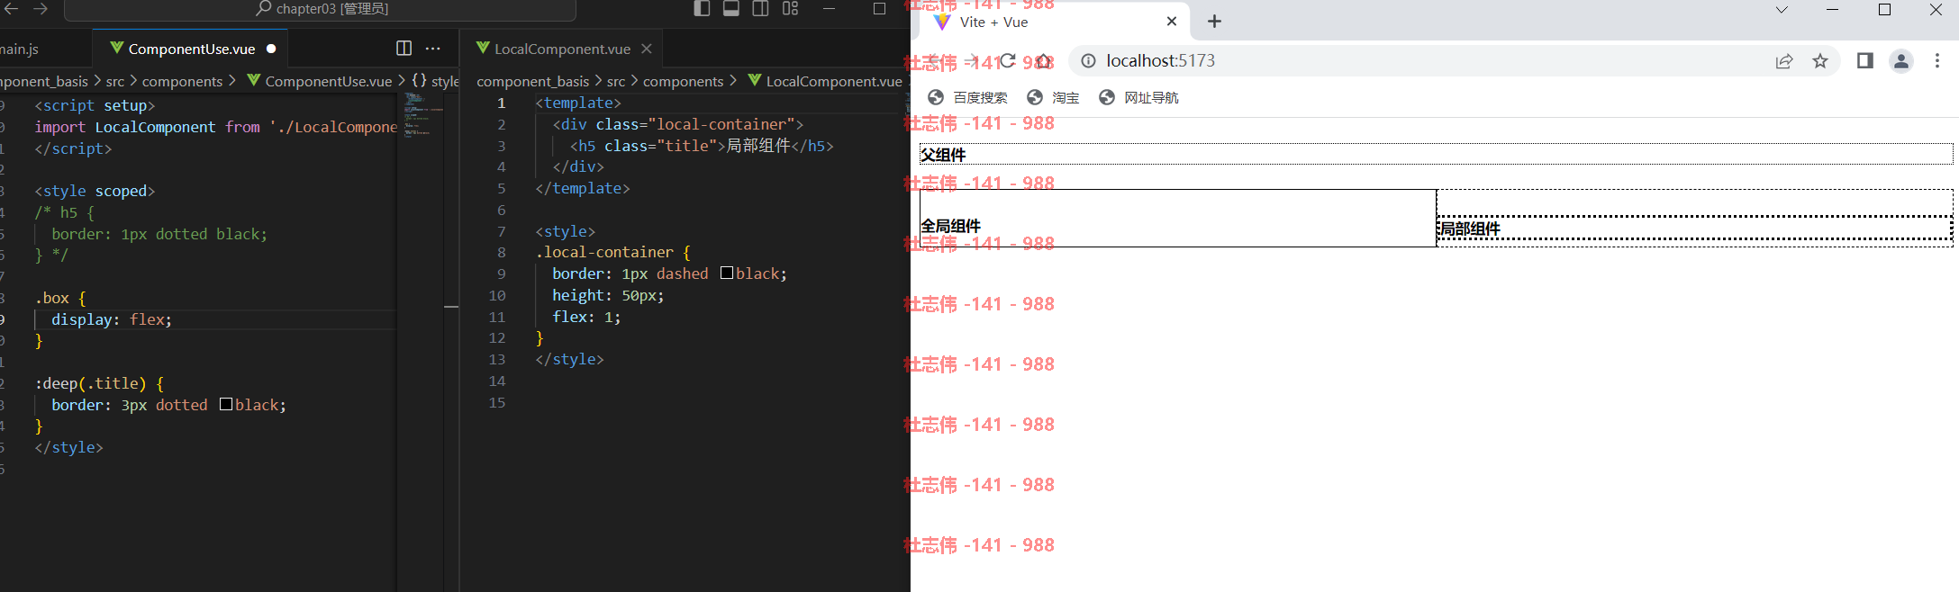Open components breadcrumb in right editor
This screenshot has height=592, width=1959.
click(x=683, y=81)
